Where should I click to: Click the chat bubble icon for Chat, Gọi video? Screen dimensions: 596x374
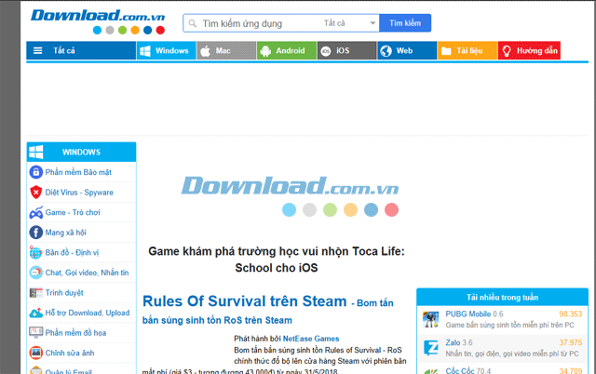coord(35,273)
